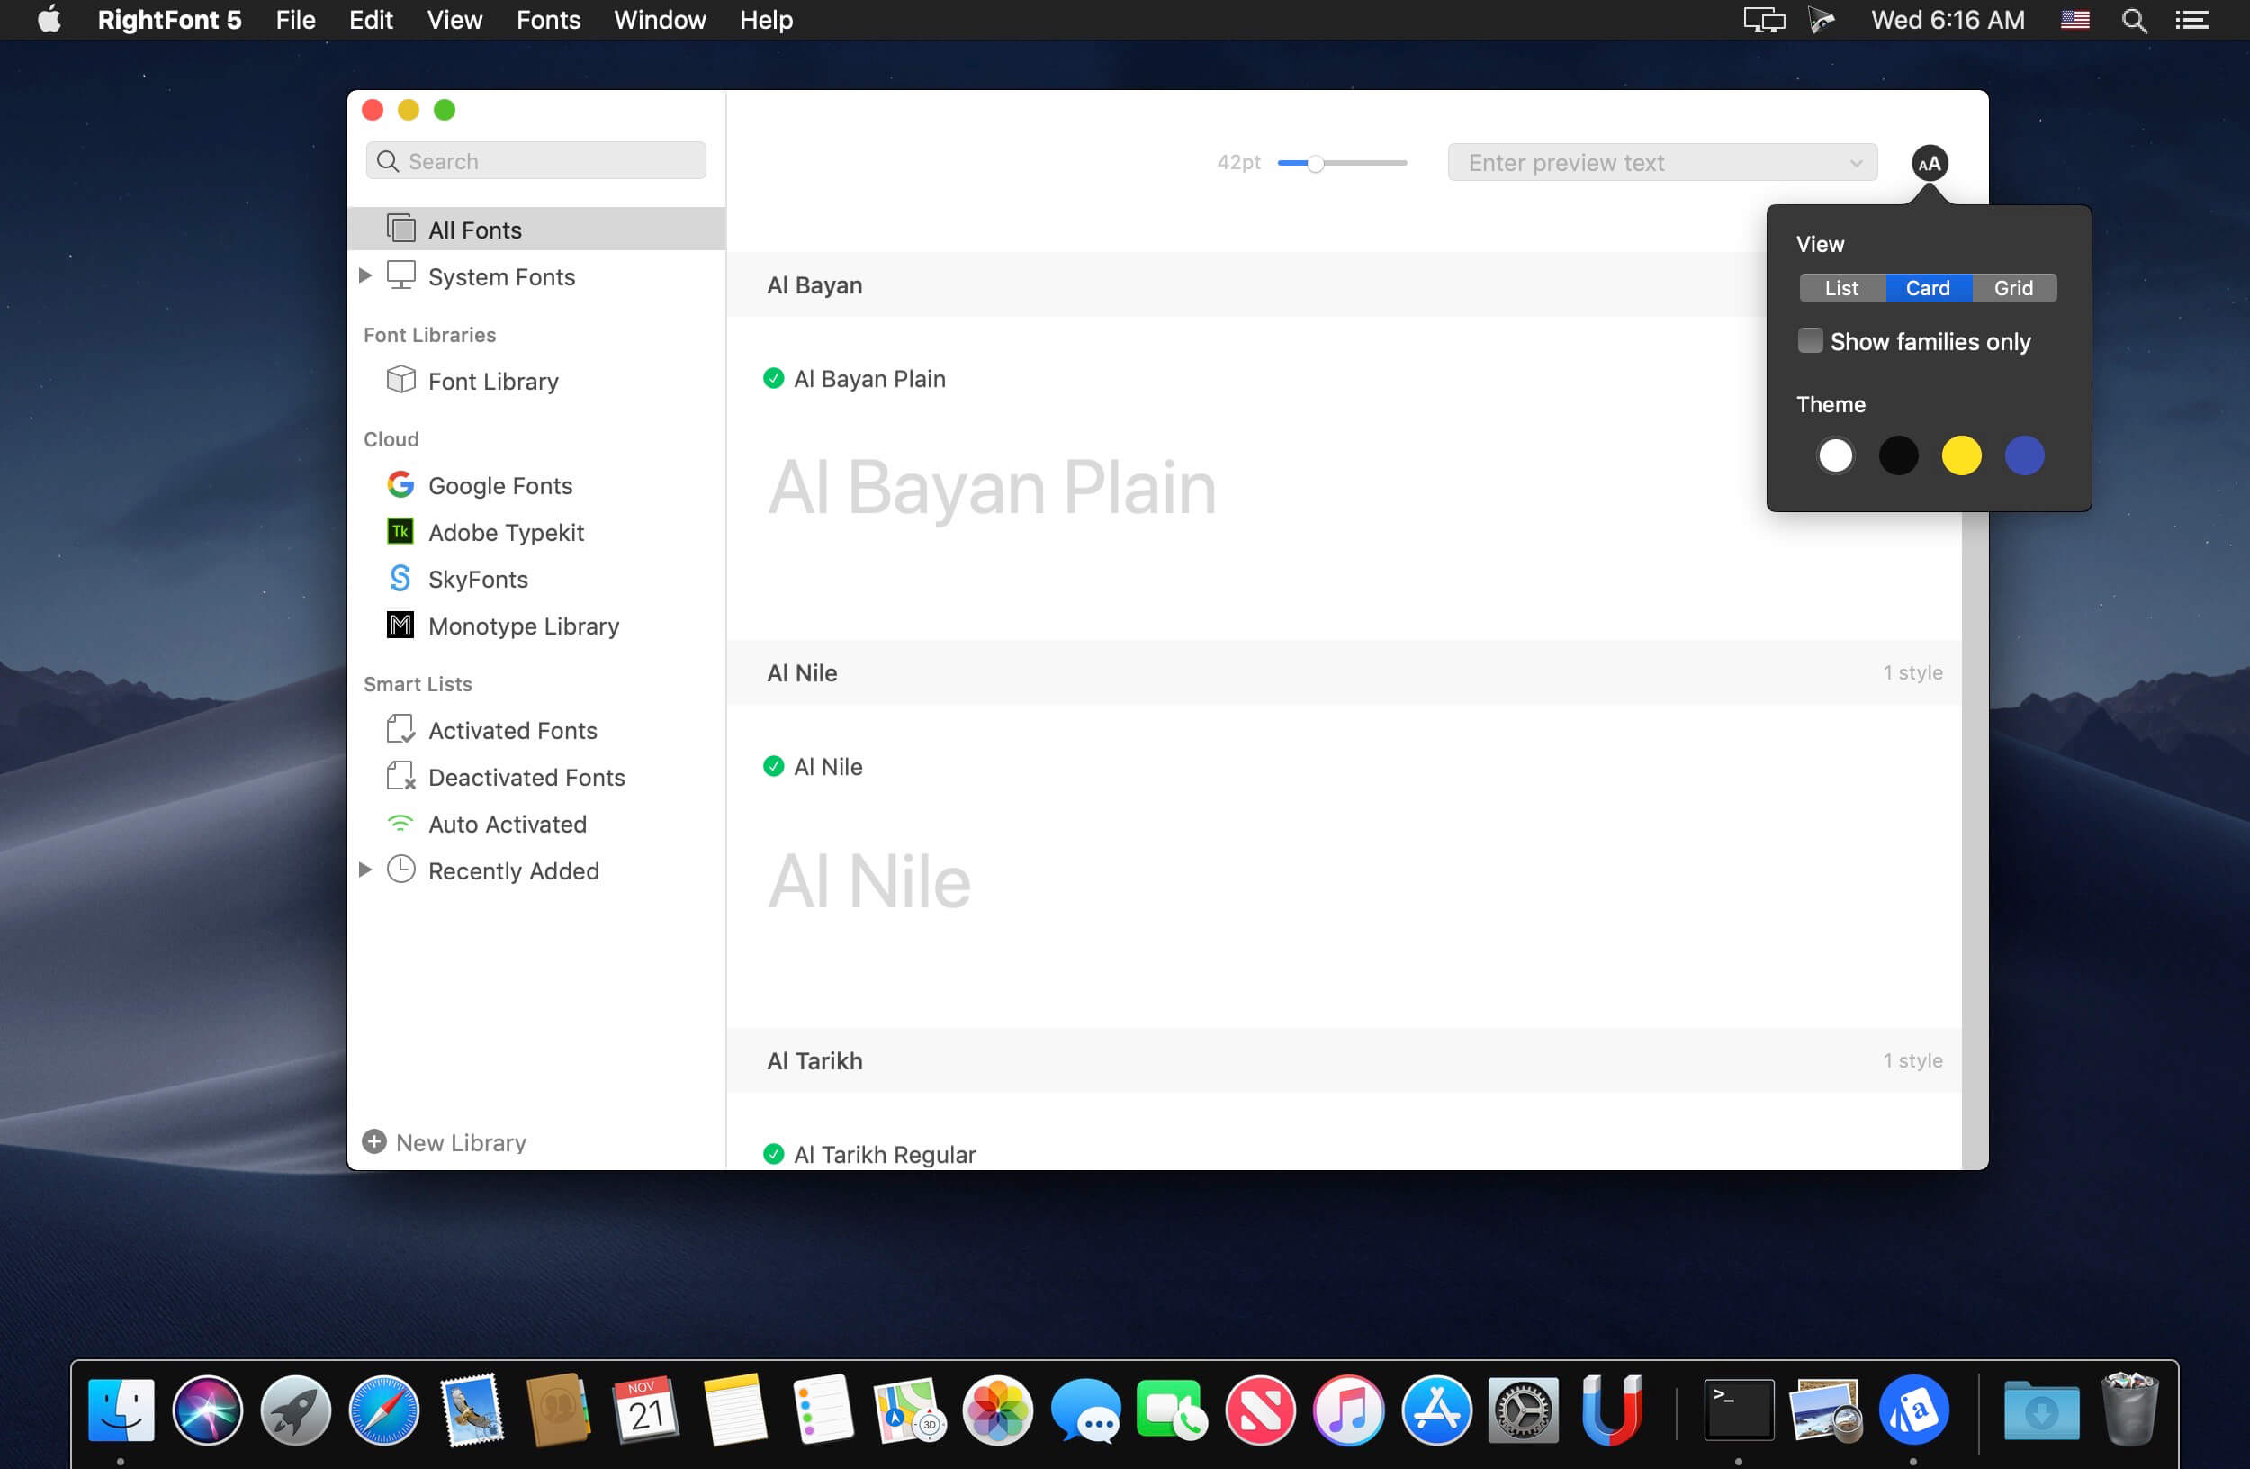Toggle activation of Al Bayan Plain
The width and height of the screenshot is (2250, 1469).
(x=773, y=378)
